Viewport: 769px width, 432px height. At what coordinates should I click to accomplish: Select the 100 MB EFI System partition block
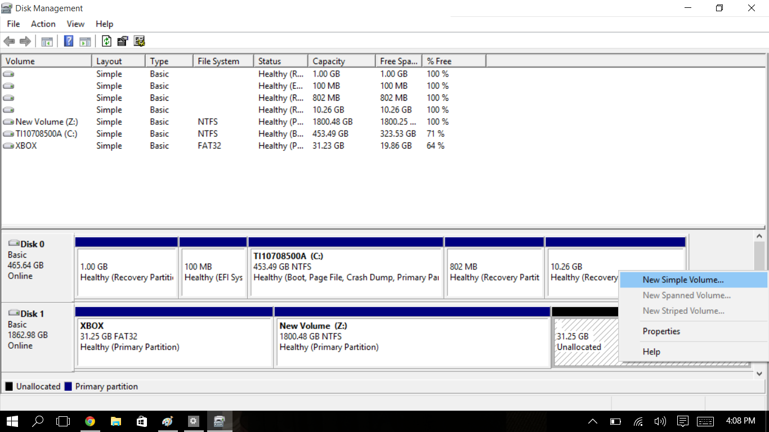(213, 267)
